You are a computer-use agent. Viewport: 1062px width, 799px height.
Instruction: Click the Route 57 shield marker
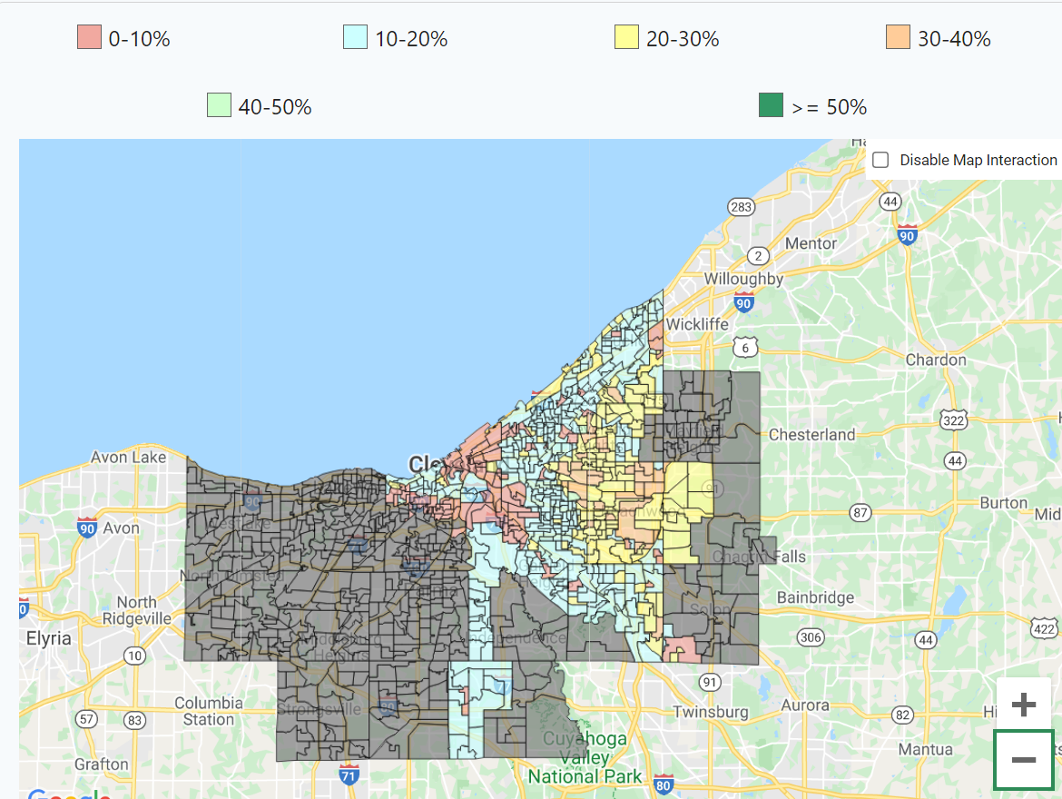[86, 719]
